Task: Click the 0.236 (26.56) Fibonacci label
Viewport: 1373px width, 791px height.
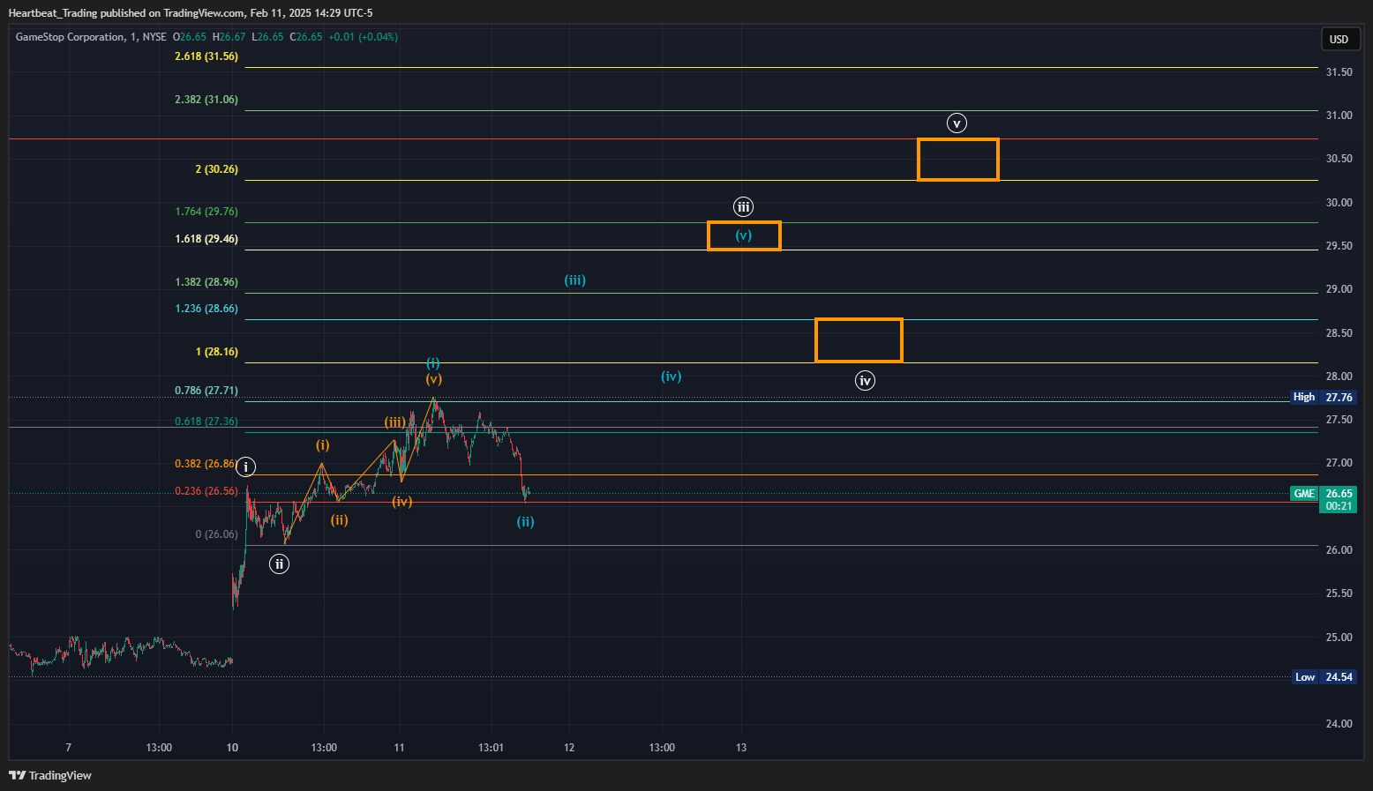Action: 206,491
